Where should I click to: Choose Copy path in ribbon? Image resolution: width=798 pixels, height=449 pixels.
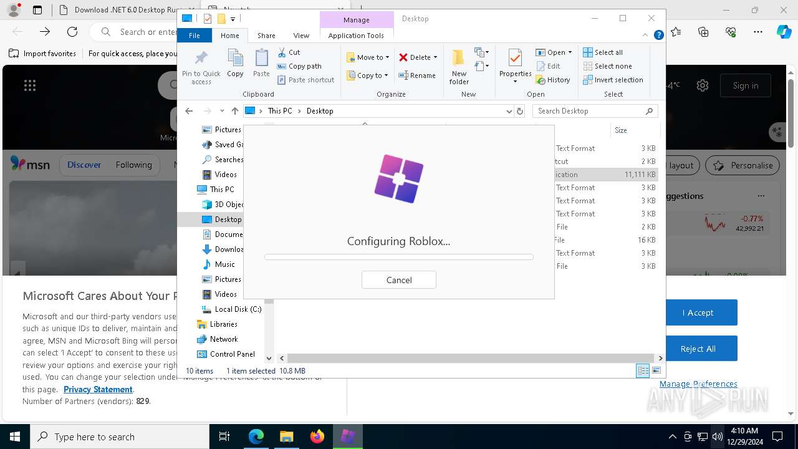299,66
